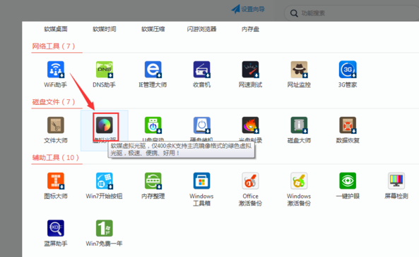Select the 辅助工具 (10) category heading
The height and width of the screenshot is (257, 419).
point(56,158)
